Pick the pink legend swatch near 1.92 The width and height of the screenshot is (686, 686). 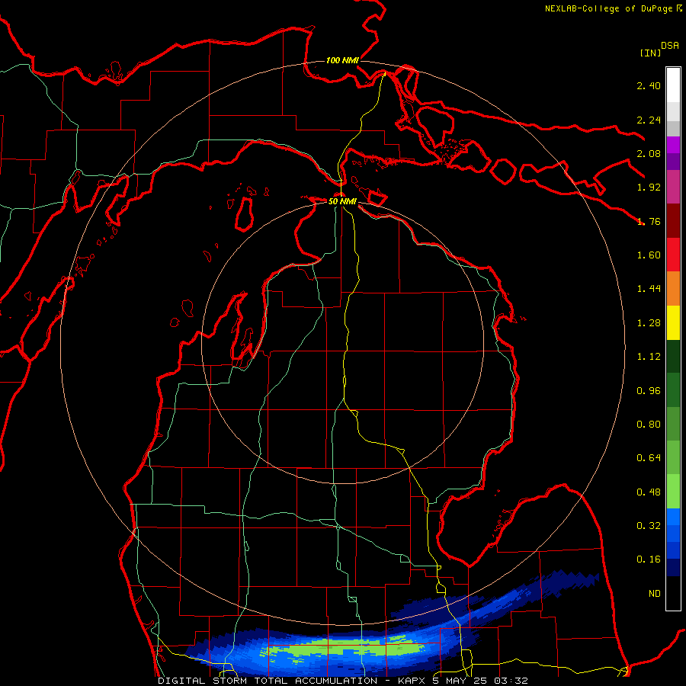[673, 187]
